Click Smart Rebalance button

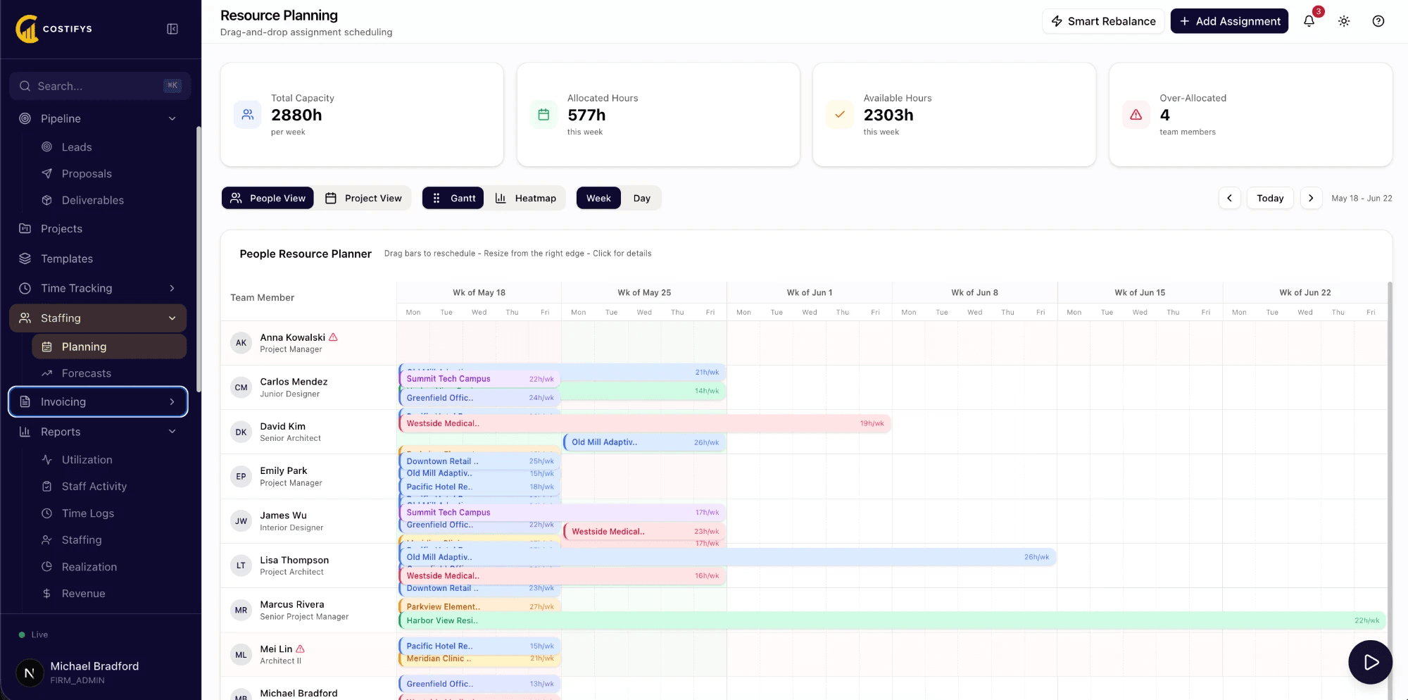1103,21
